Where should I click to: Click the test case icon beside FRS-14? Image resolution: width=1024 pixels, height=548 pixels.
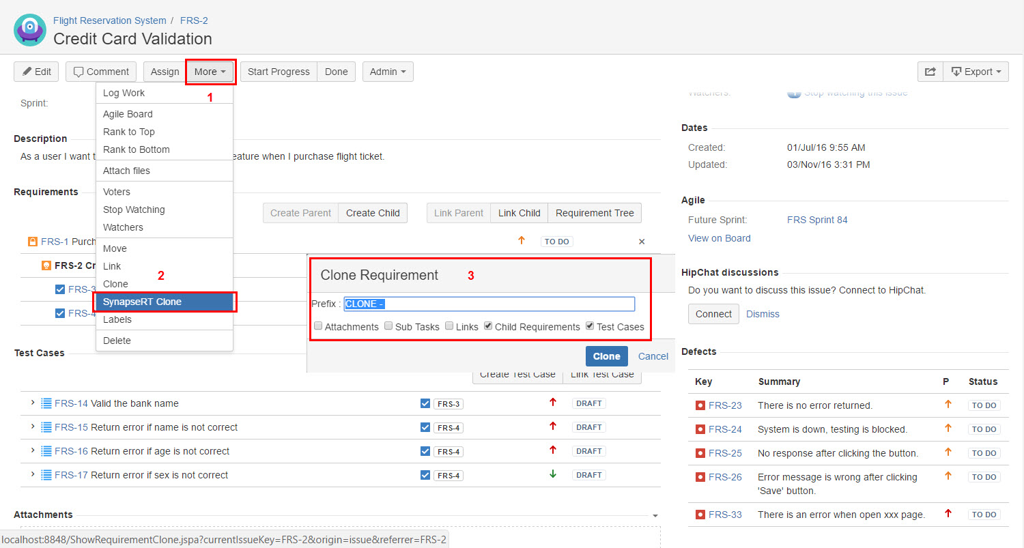tap(46, 403)
